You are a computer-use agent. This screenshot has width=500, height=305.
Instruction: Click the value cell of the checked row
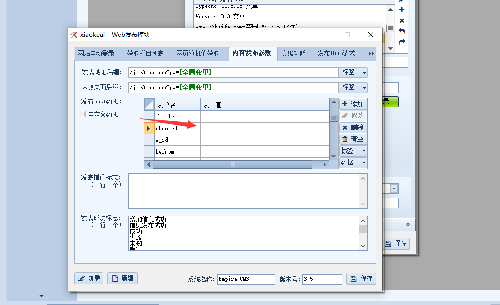point(265,128)
